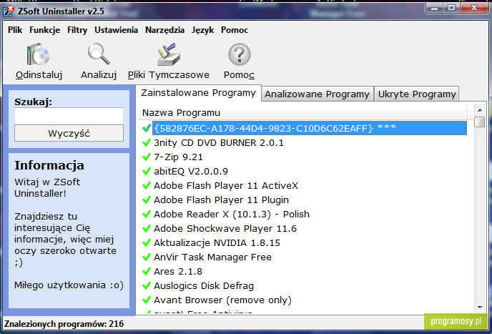Image resolution: width=492 pixels, height=334 pixels.
Task: Click green checkmark beside abitEQ V2.0.0.9
Action: coord(146,172)
